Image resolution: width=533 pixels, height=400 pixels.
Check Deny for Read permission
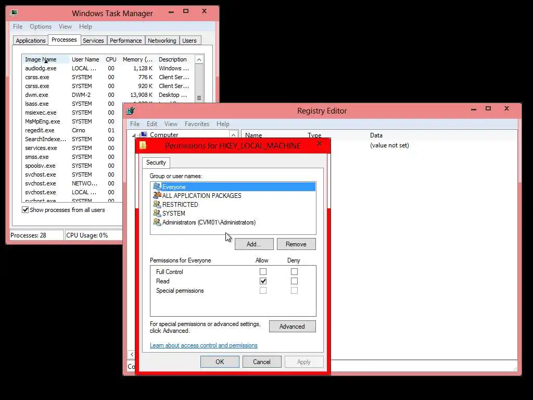[x=295, y=281]
